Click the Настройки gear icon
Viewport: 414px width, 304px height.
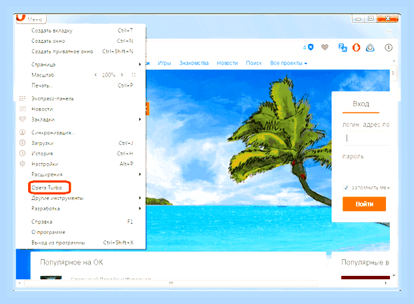pos(23,164)
